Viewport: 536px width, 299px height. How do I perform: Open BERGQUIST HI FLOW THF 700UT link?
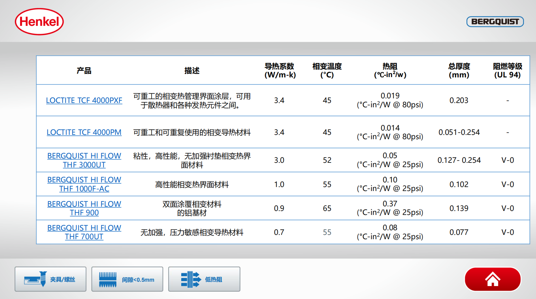point(84,232)
